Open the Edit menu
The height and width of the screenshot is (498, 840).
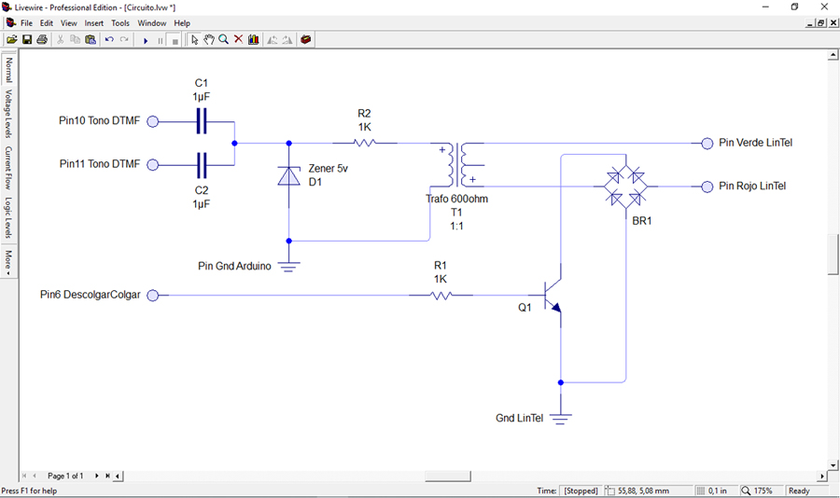pyautogui.click(x=46, y=23)
